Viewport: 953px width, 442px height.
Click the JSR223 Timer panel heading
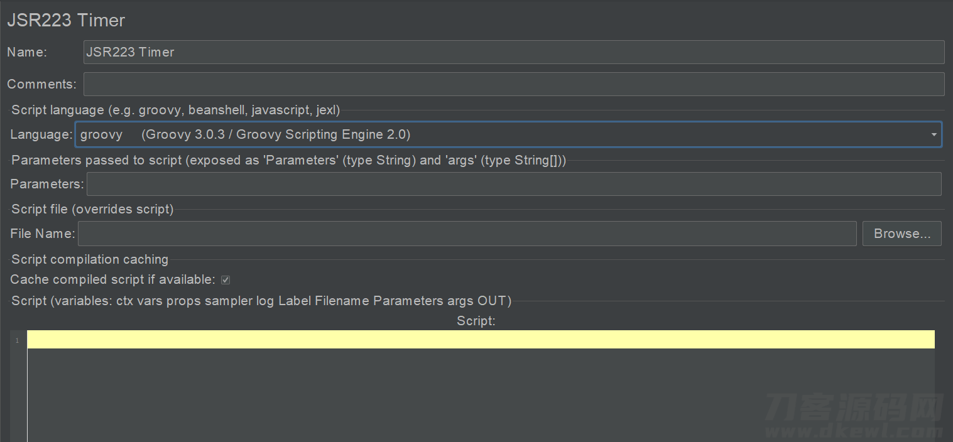[66, 20]
